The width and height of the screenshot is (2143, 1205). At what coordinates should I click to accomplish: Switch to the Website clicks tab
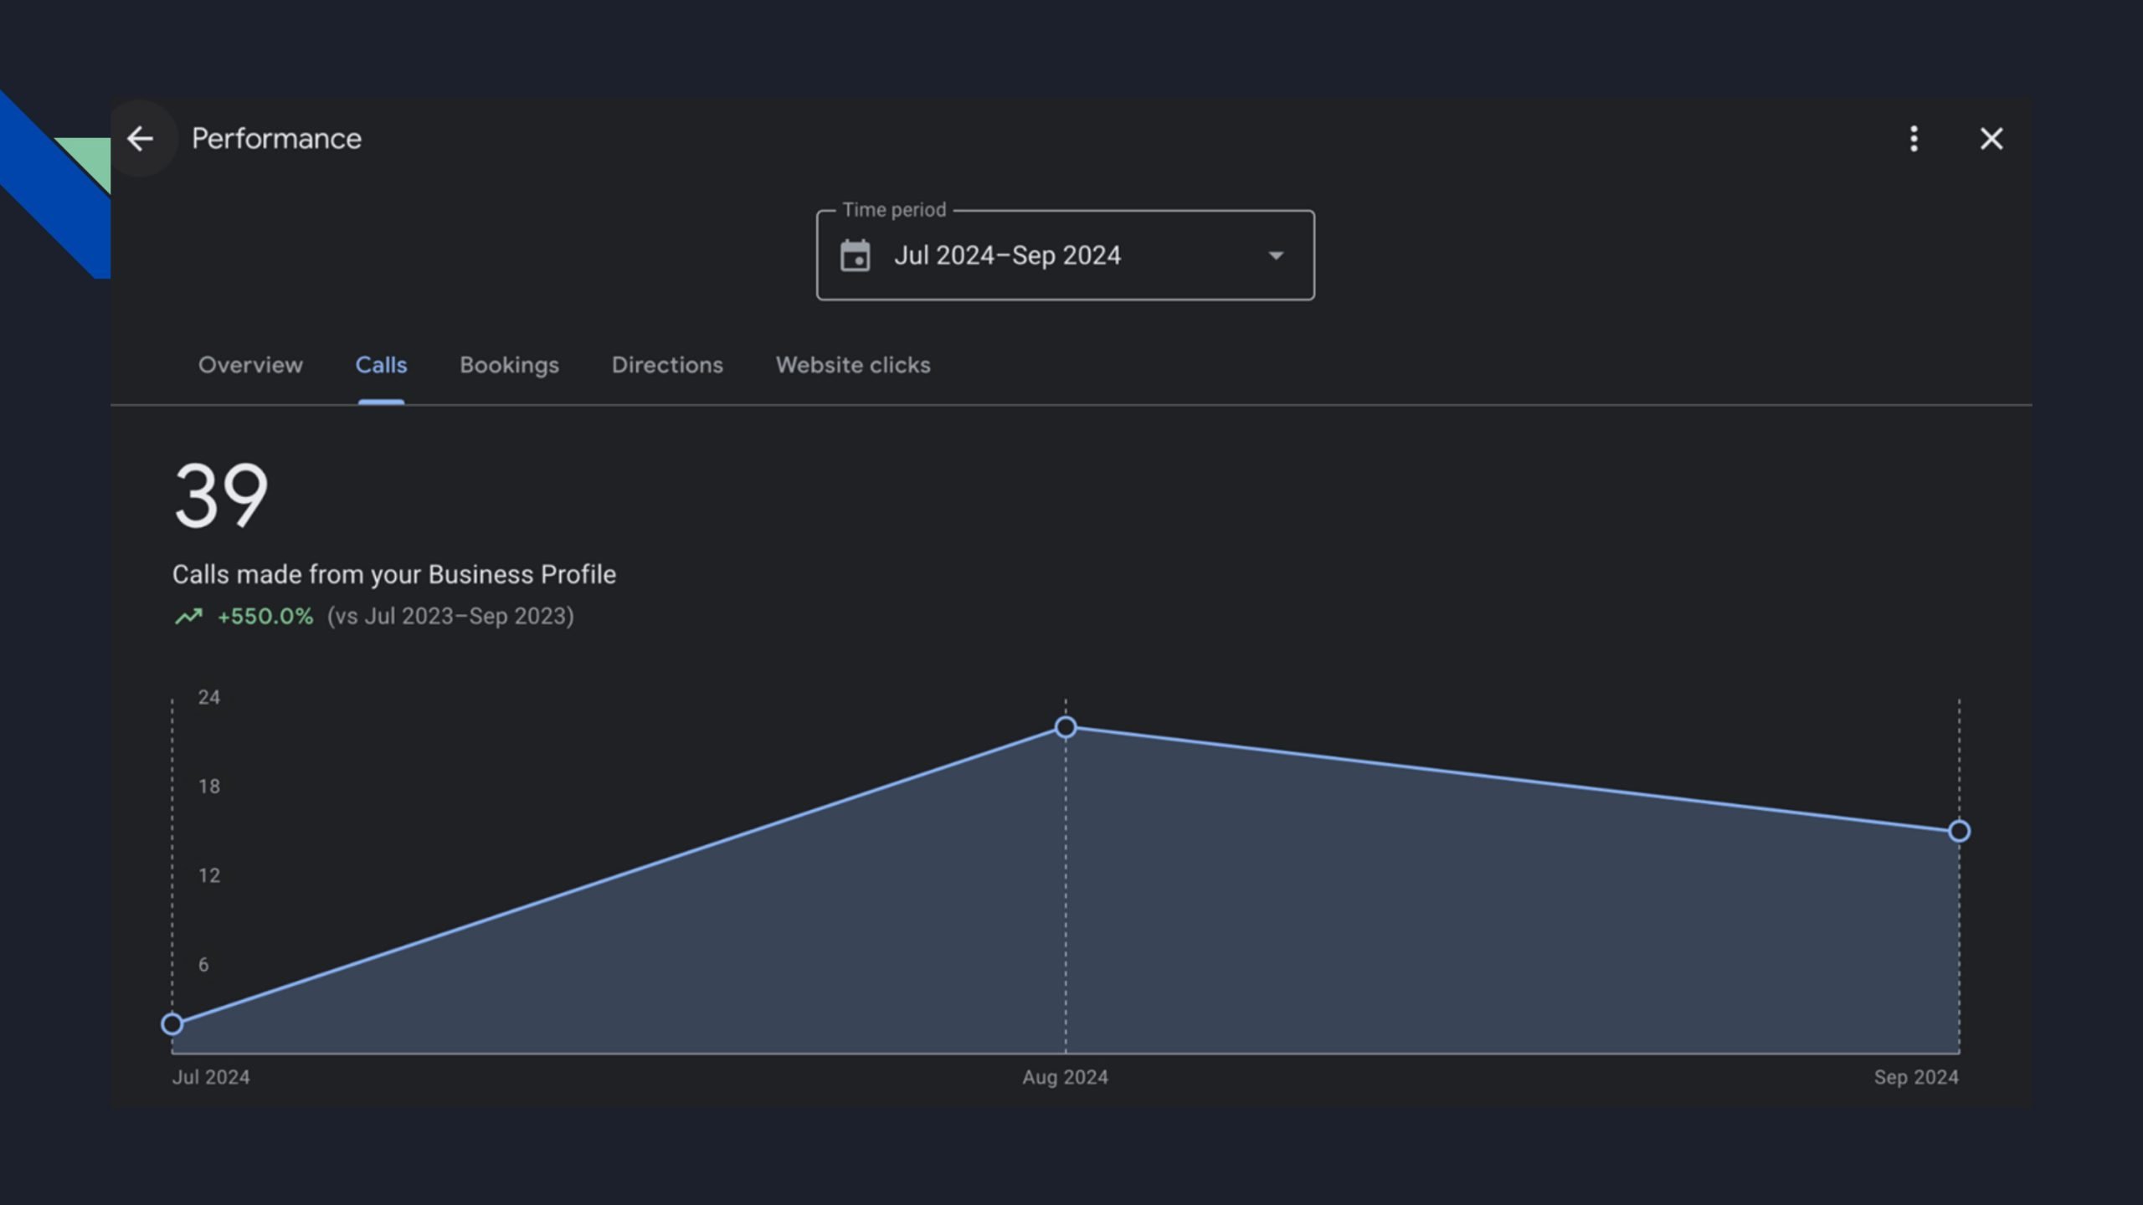click(853, 365)
